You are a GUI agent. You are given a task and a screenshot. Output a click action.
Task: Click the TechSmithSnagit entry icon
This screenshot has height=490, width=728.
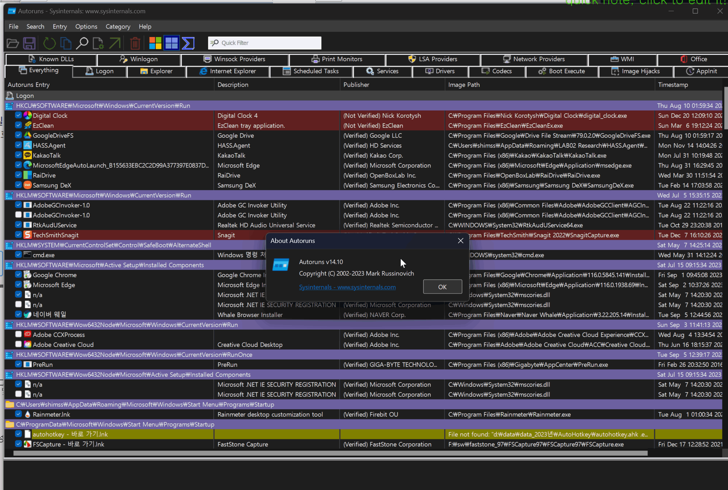pyautogui.click(x=28, y=235)
